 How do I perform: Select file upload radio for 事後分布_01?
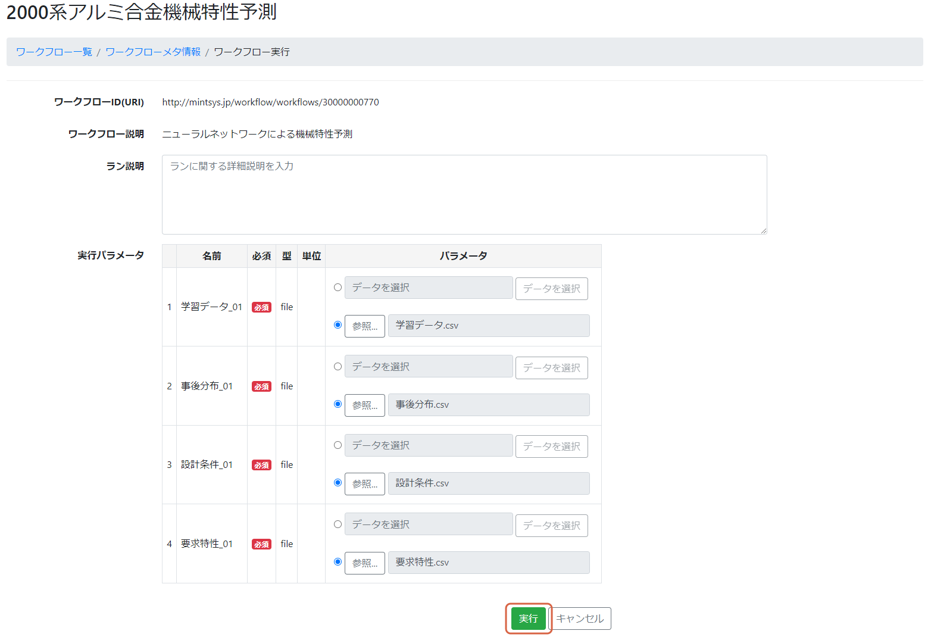338,404
